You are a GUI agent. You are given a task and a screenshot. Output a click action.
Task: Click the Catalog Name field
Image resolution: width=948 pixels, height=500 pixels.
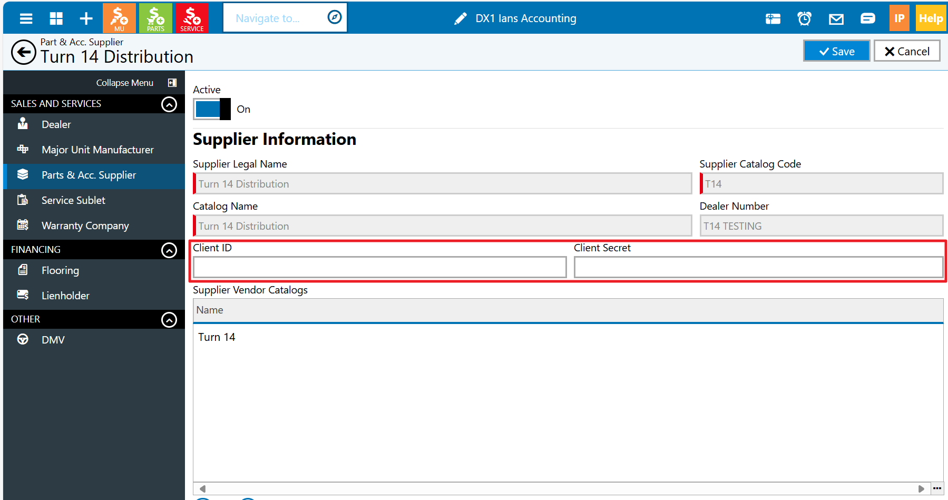pyautogui.click(x=443, y=226)
